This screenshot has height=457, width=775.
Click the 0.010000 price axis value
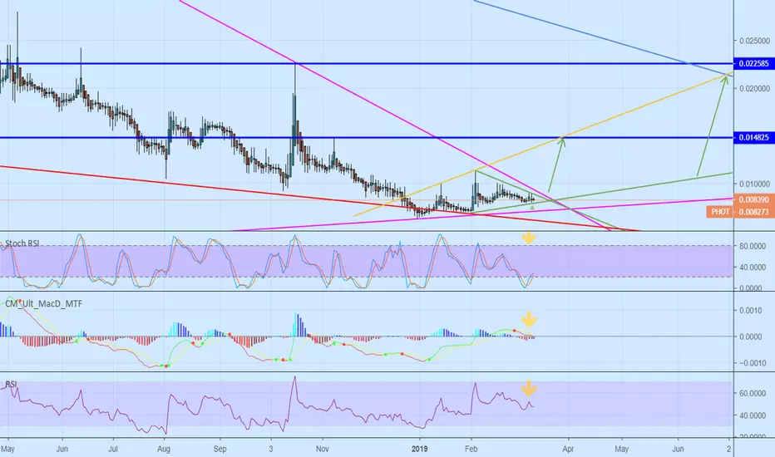(755, 184)
